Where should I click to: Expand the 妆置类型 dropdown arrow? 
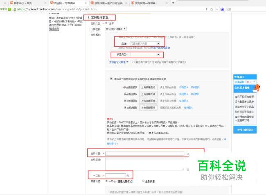click(x=158, y=54)
